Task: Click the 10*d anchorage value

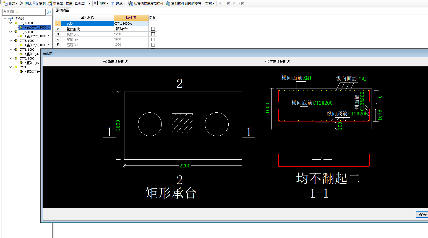Action: click(x=380, y=115)
